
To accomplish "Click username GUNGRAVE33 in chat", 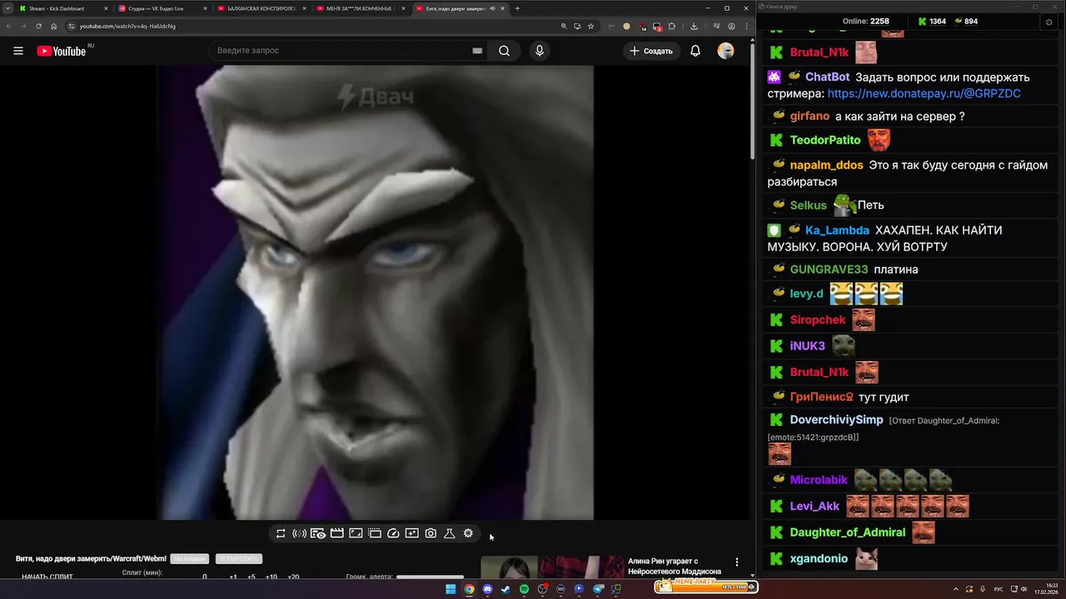I will tap(829, 270).
